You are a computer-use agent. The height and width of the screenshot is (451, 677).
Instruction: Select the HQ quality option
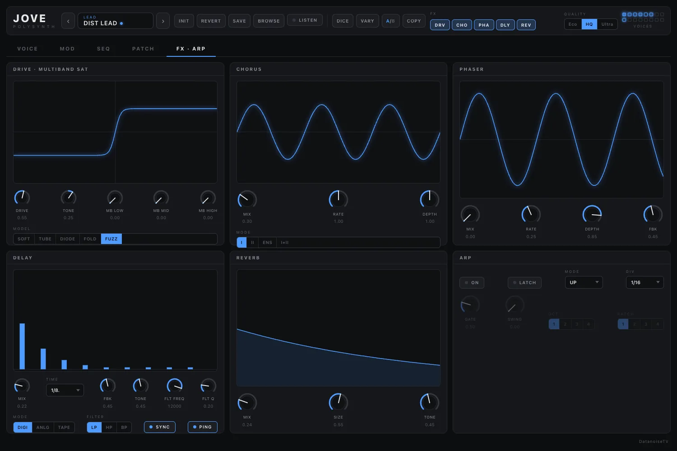pos(589,24)
